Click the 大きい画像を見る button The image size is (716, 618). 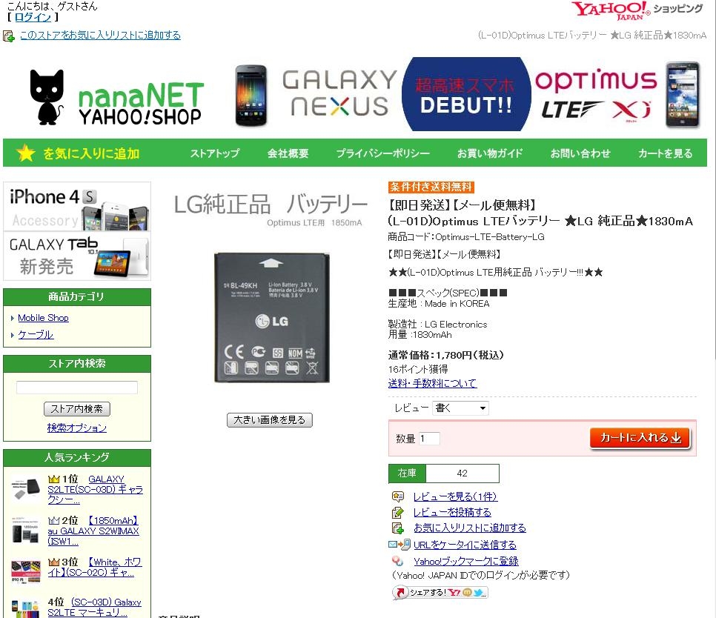pos(269,420)
